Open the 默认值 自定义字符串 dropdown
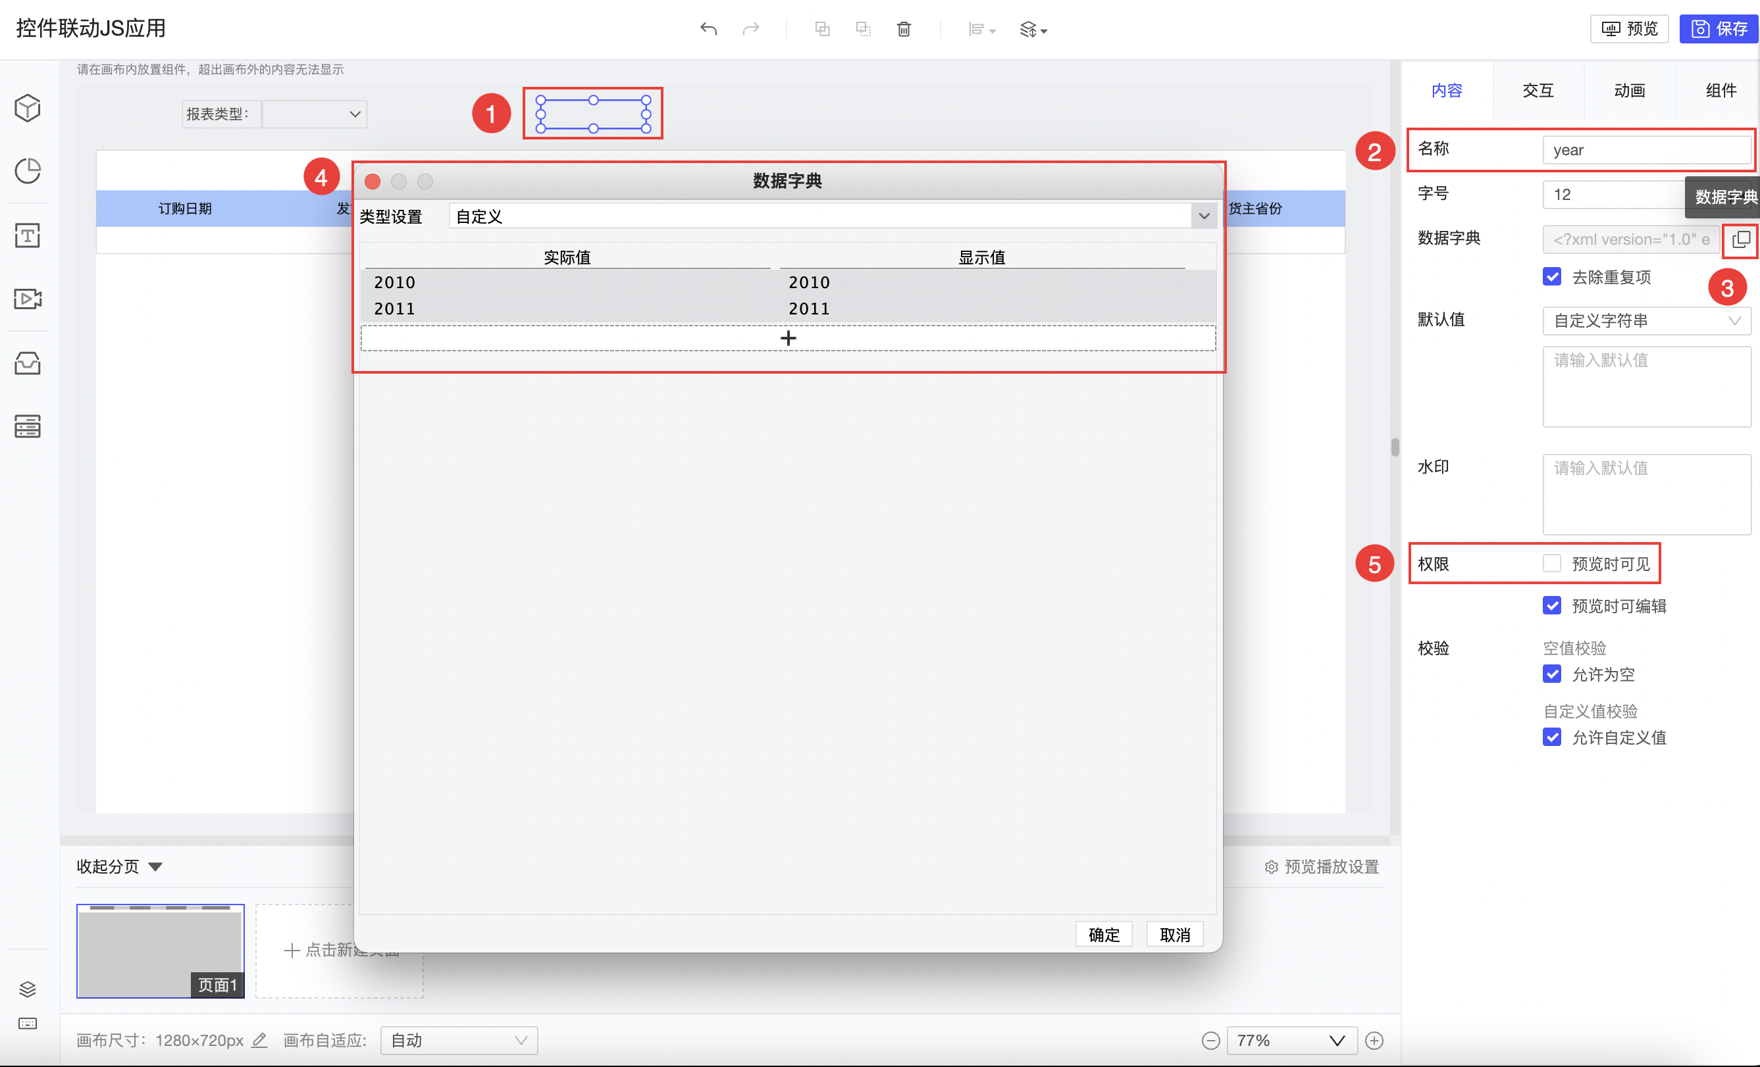The image size is (1760, 1067). [x=1646, y=320]
